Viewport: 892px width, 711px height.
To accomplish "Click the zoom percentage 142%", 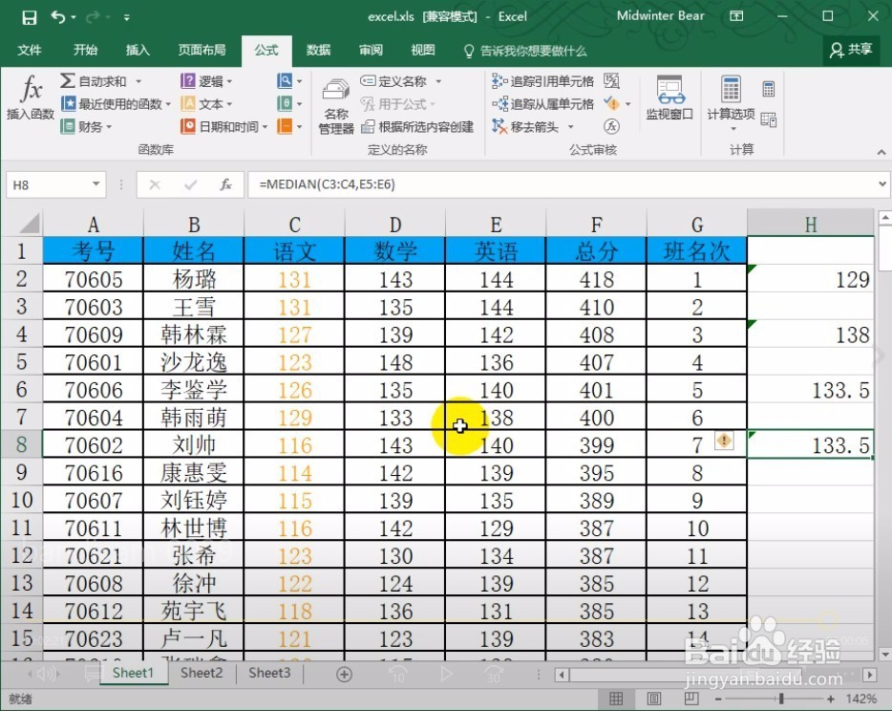I will (860, 699).
